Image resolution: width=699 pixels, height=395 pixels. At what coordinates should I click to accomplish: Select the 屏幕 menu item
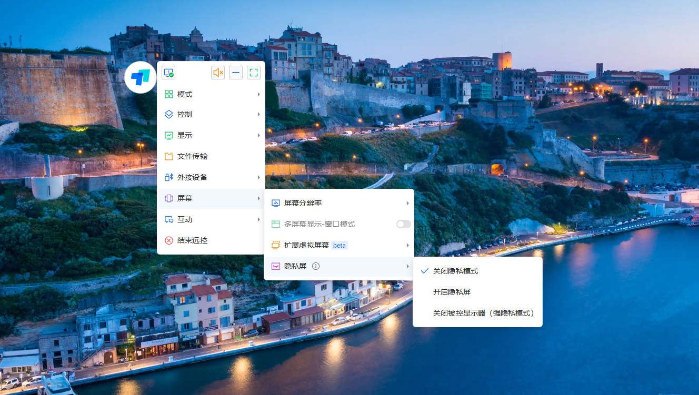[211, 198]
